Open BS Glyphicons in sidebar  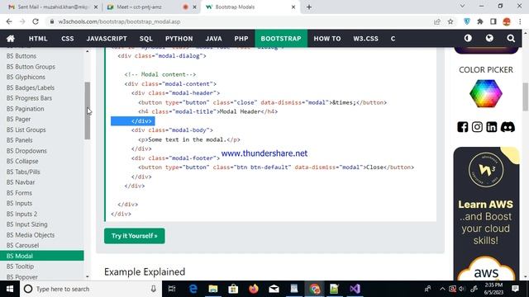(x=26, y=77)
